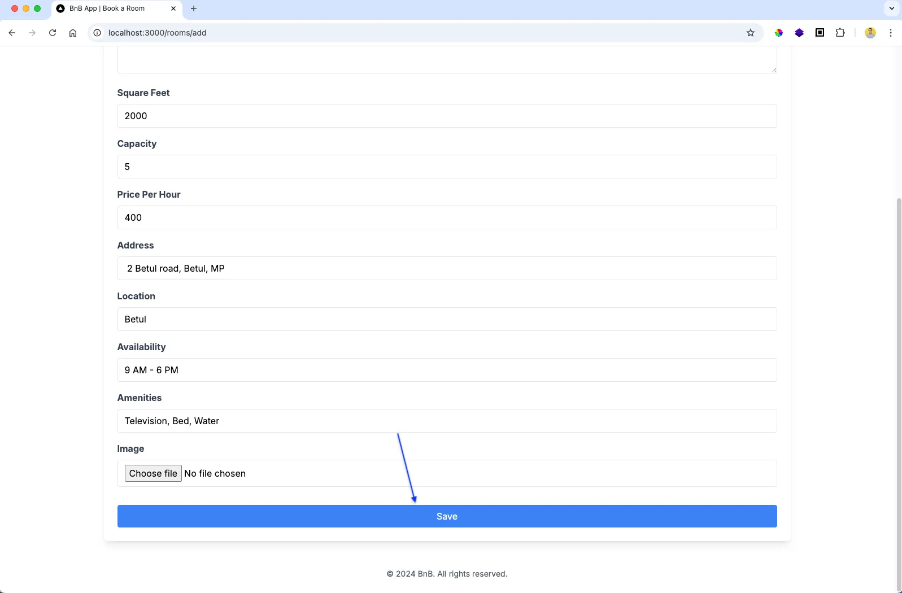
Task: Open the Chrome profile avatar
Action: [870, 33]
